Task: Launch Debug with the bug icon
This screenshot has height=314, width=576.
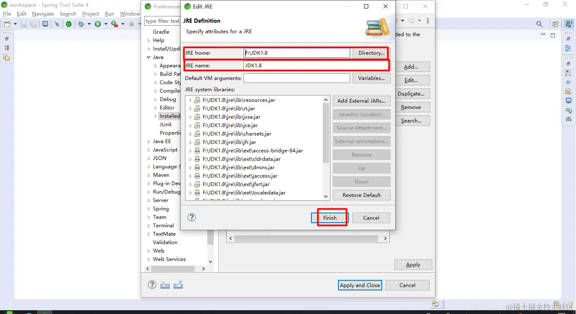Action: pos(82,24)
